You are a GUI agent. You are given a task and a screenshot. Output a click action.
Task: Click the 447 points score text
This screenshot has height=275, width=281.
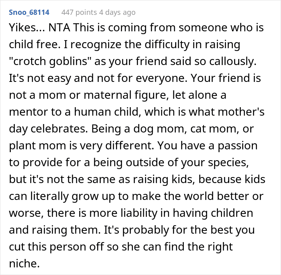tap(79, 12)
